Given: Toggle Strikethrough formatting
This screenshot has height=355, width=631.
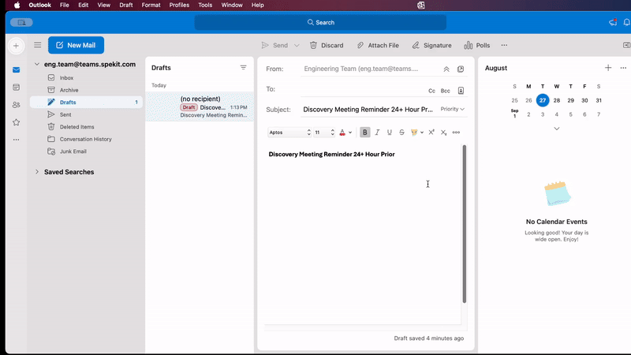Looking at the screenshot, I should [x=401, y=133].
